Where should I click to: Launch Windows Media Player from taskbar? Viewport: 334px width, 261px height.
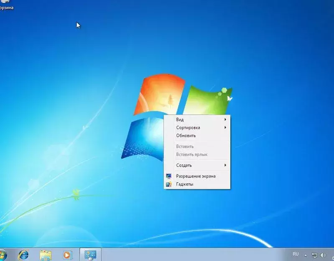(68, 255)
